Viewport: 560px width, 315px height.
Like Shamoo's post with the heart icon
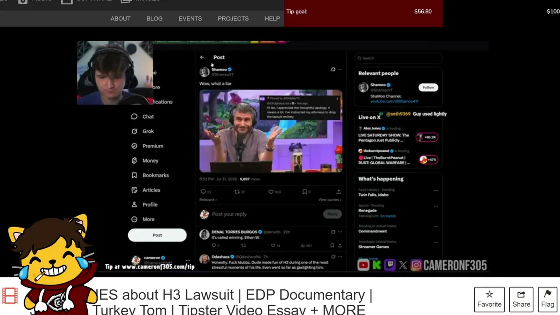[271, 192]
